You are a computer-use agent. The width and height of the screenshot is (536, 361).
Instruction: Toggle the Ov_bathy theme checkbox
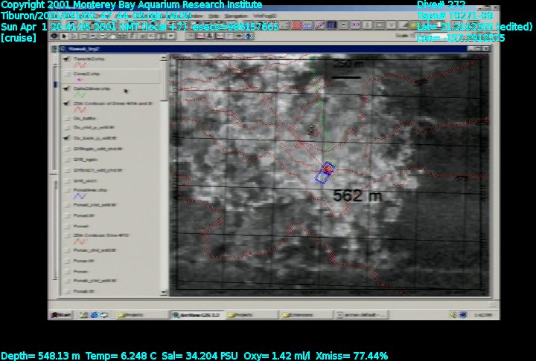(68, 118)
